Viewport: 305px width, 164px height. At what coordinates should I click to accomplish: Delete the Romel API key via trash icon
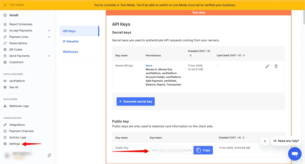(x=276, y=66)
